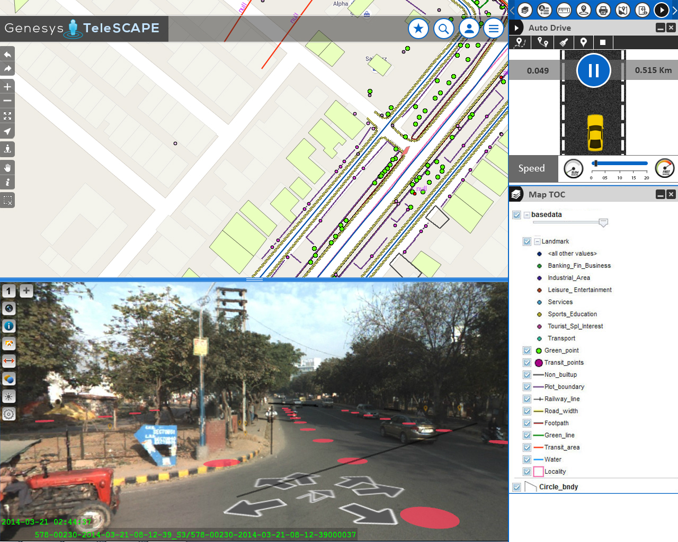Collapse the basedata layer group
This screenshot has width=678, height=542.
pos(527,215)
